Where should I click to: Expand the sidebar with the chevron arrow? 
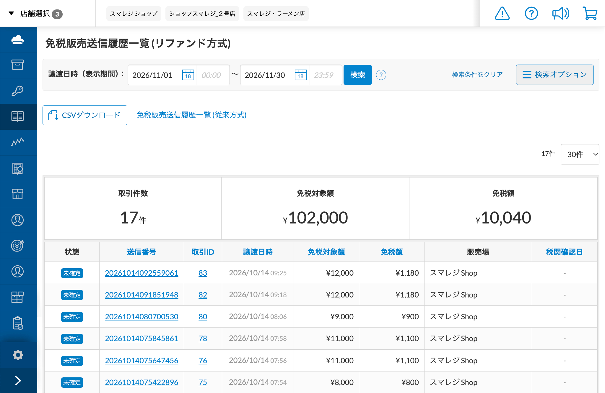[18, 381]
